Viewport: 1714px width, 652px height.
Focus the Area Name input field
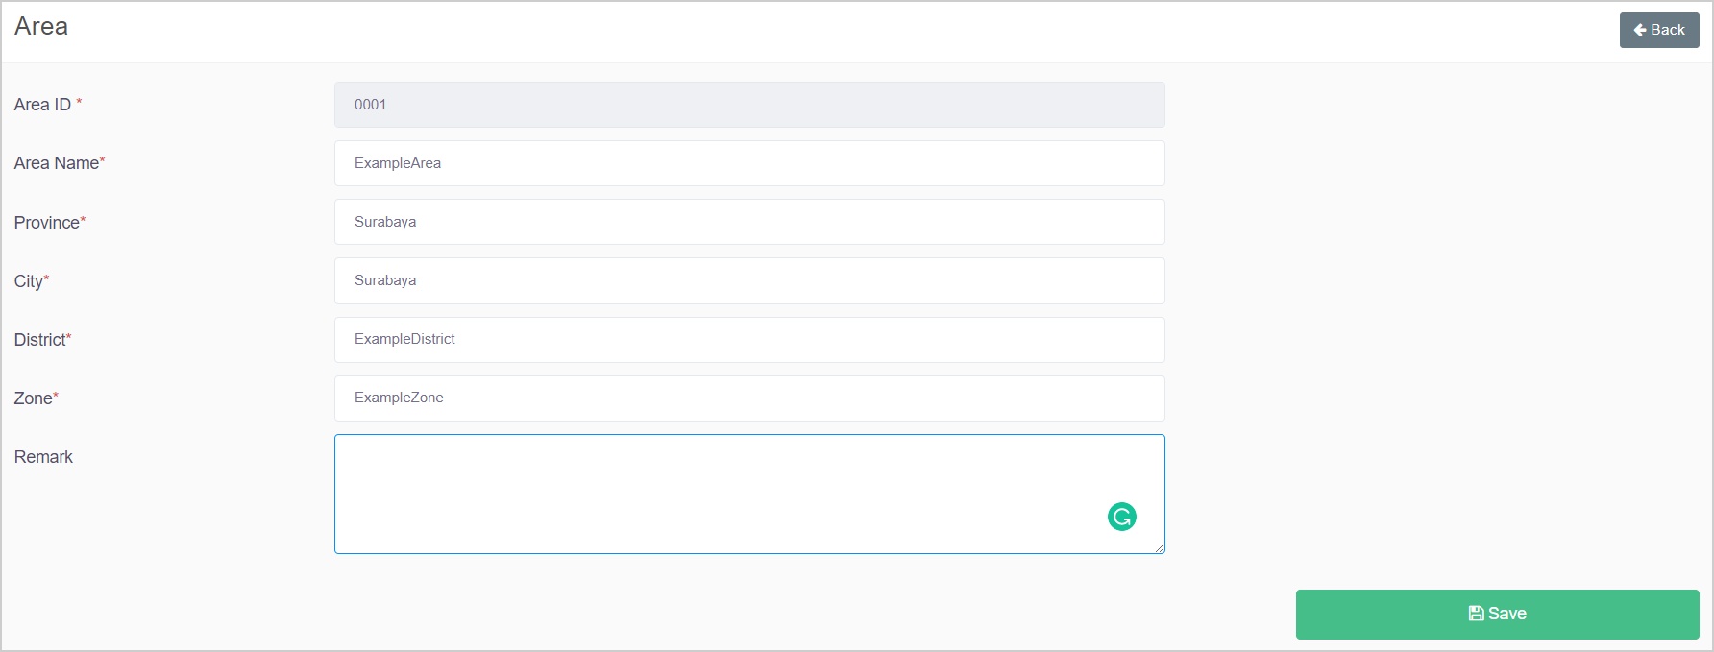pyautogui.click(x=749, y=163)
